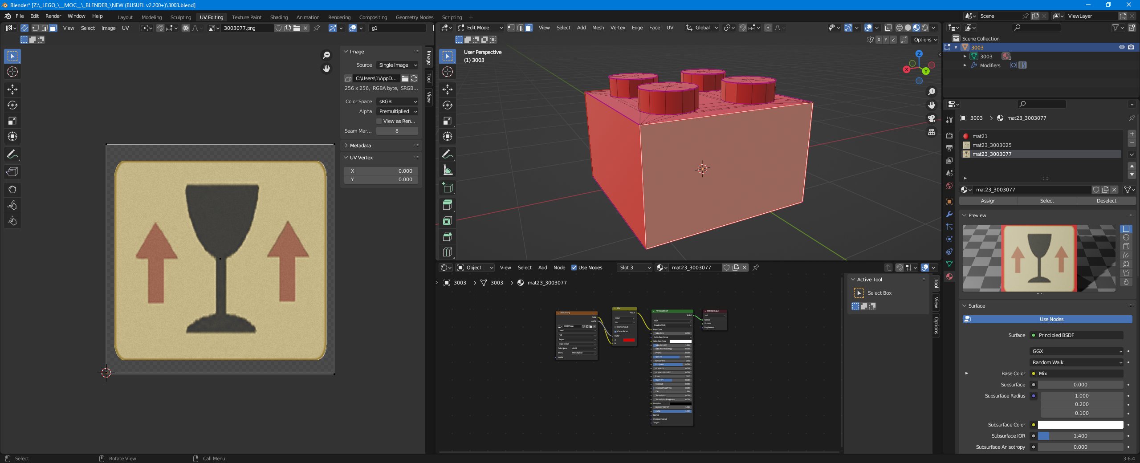The image size is (1140, 463).
Task: Open the Slot 3 dropdown in node editor
Action: click(x=635, y=268)
